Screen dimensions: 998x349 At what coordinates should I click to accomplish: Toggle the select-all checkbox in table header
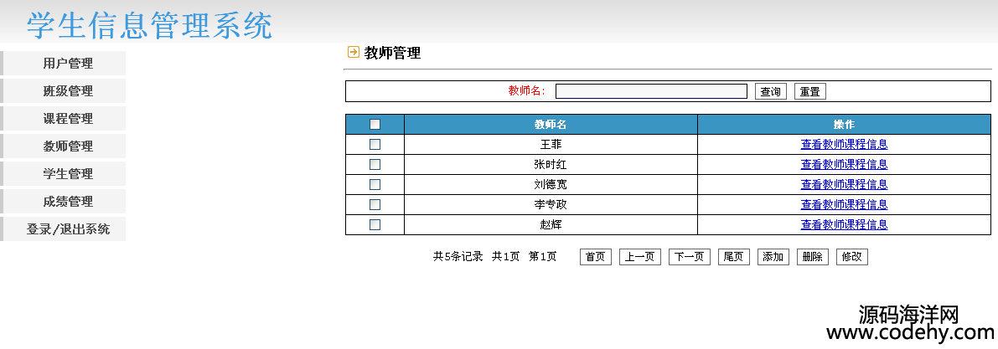(375, 125)
